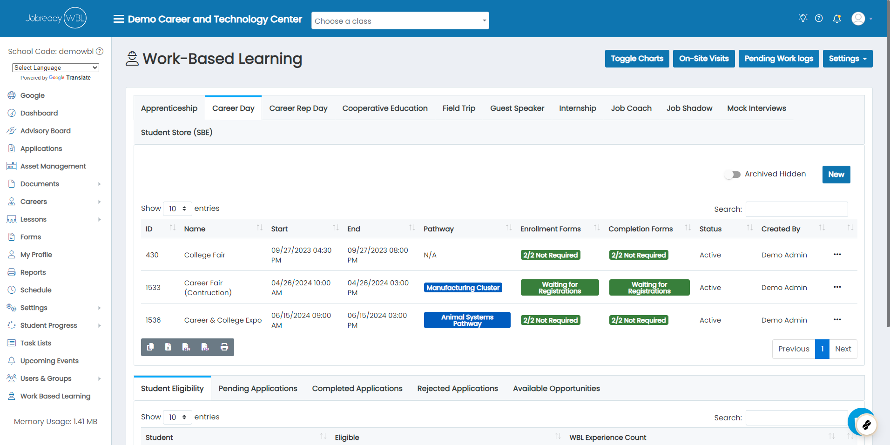The height and width of the screenshot is (445, 890).
Task: Sort the table by Start column
Action: (304, 229)
